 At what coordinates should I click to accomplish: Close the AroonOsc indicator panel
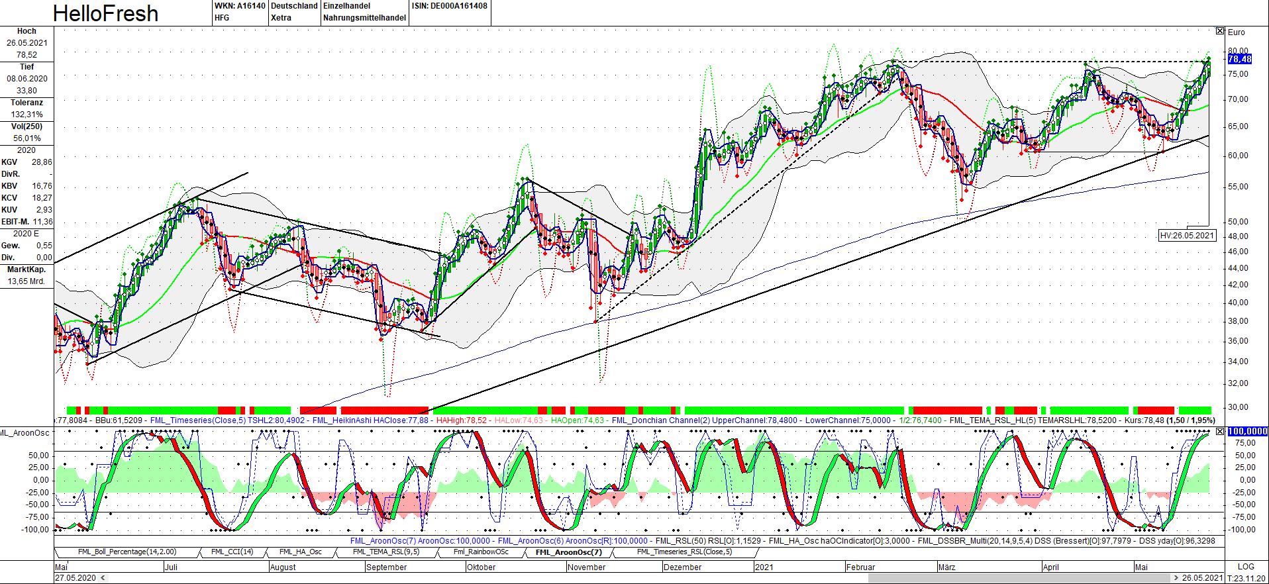1220,431
